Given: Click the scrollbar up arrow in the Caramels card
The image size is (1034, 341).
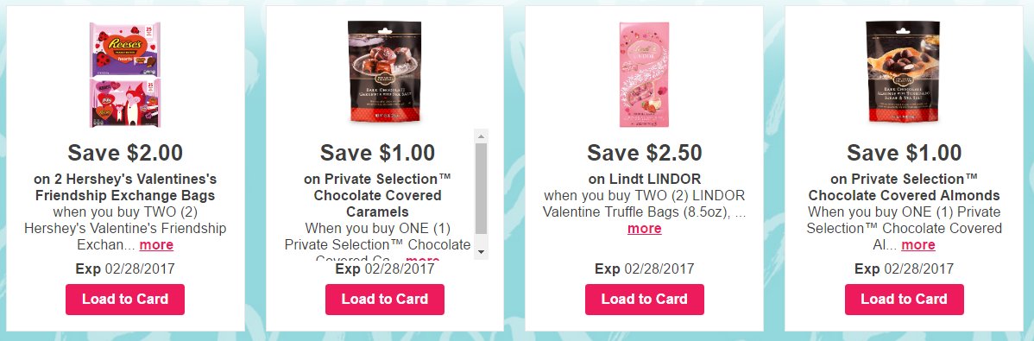Looking at the screenshot, I should (482, 136).
